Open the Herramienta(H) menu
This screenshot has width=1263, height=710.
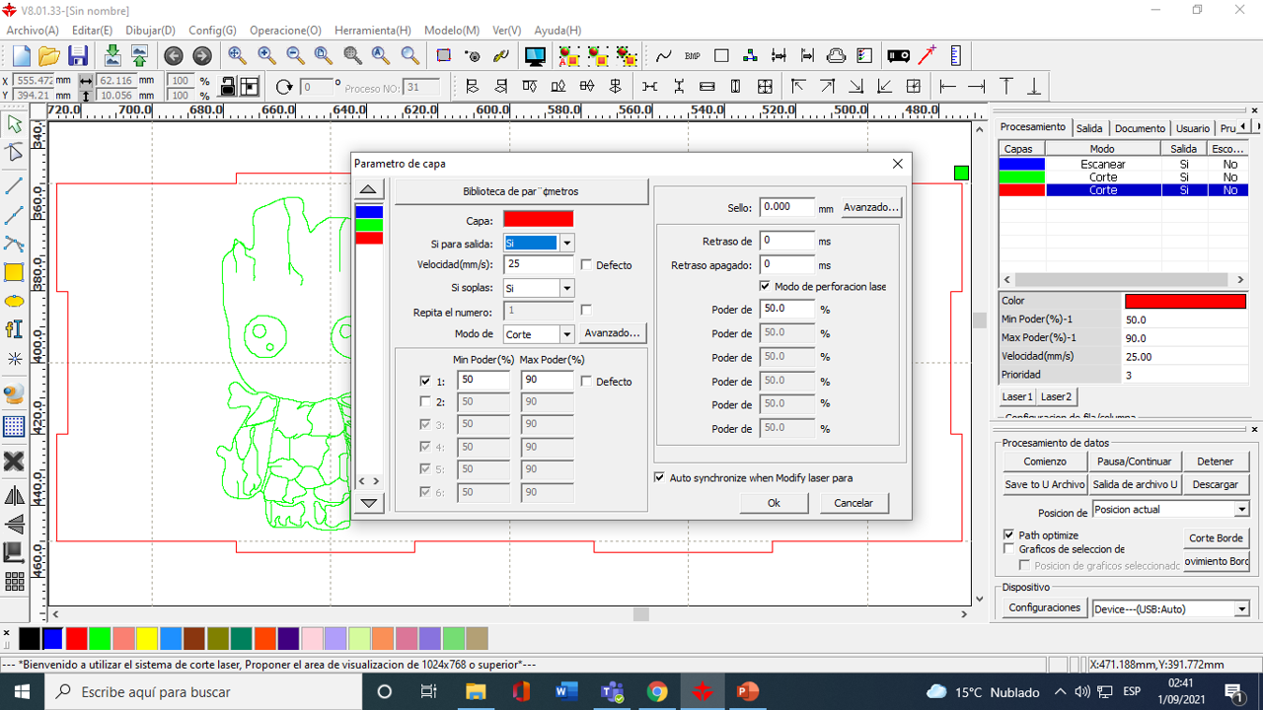click(x=372, y=31)
